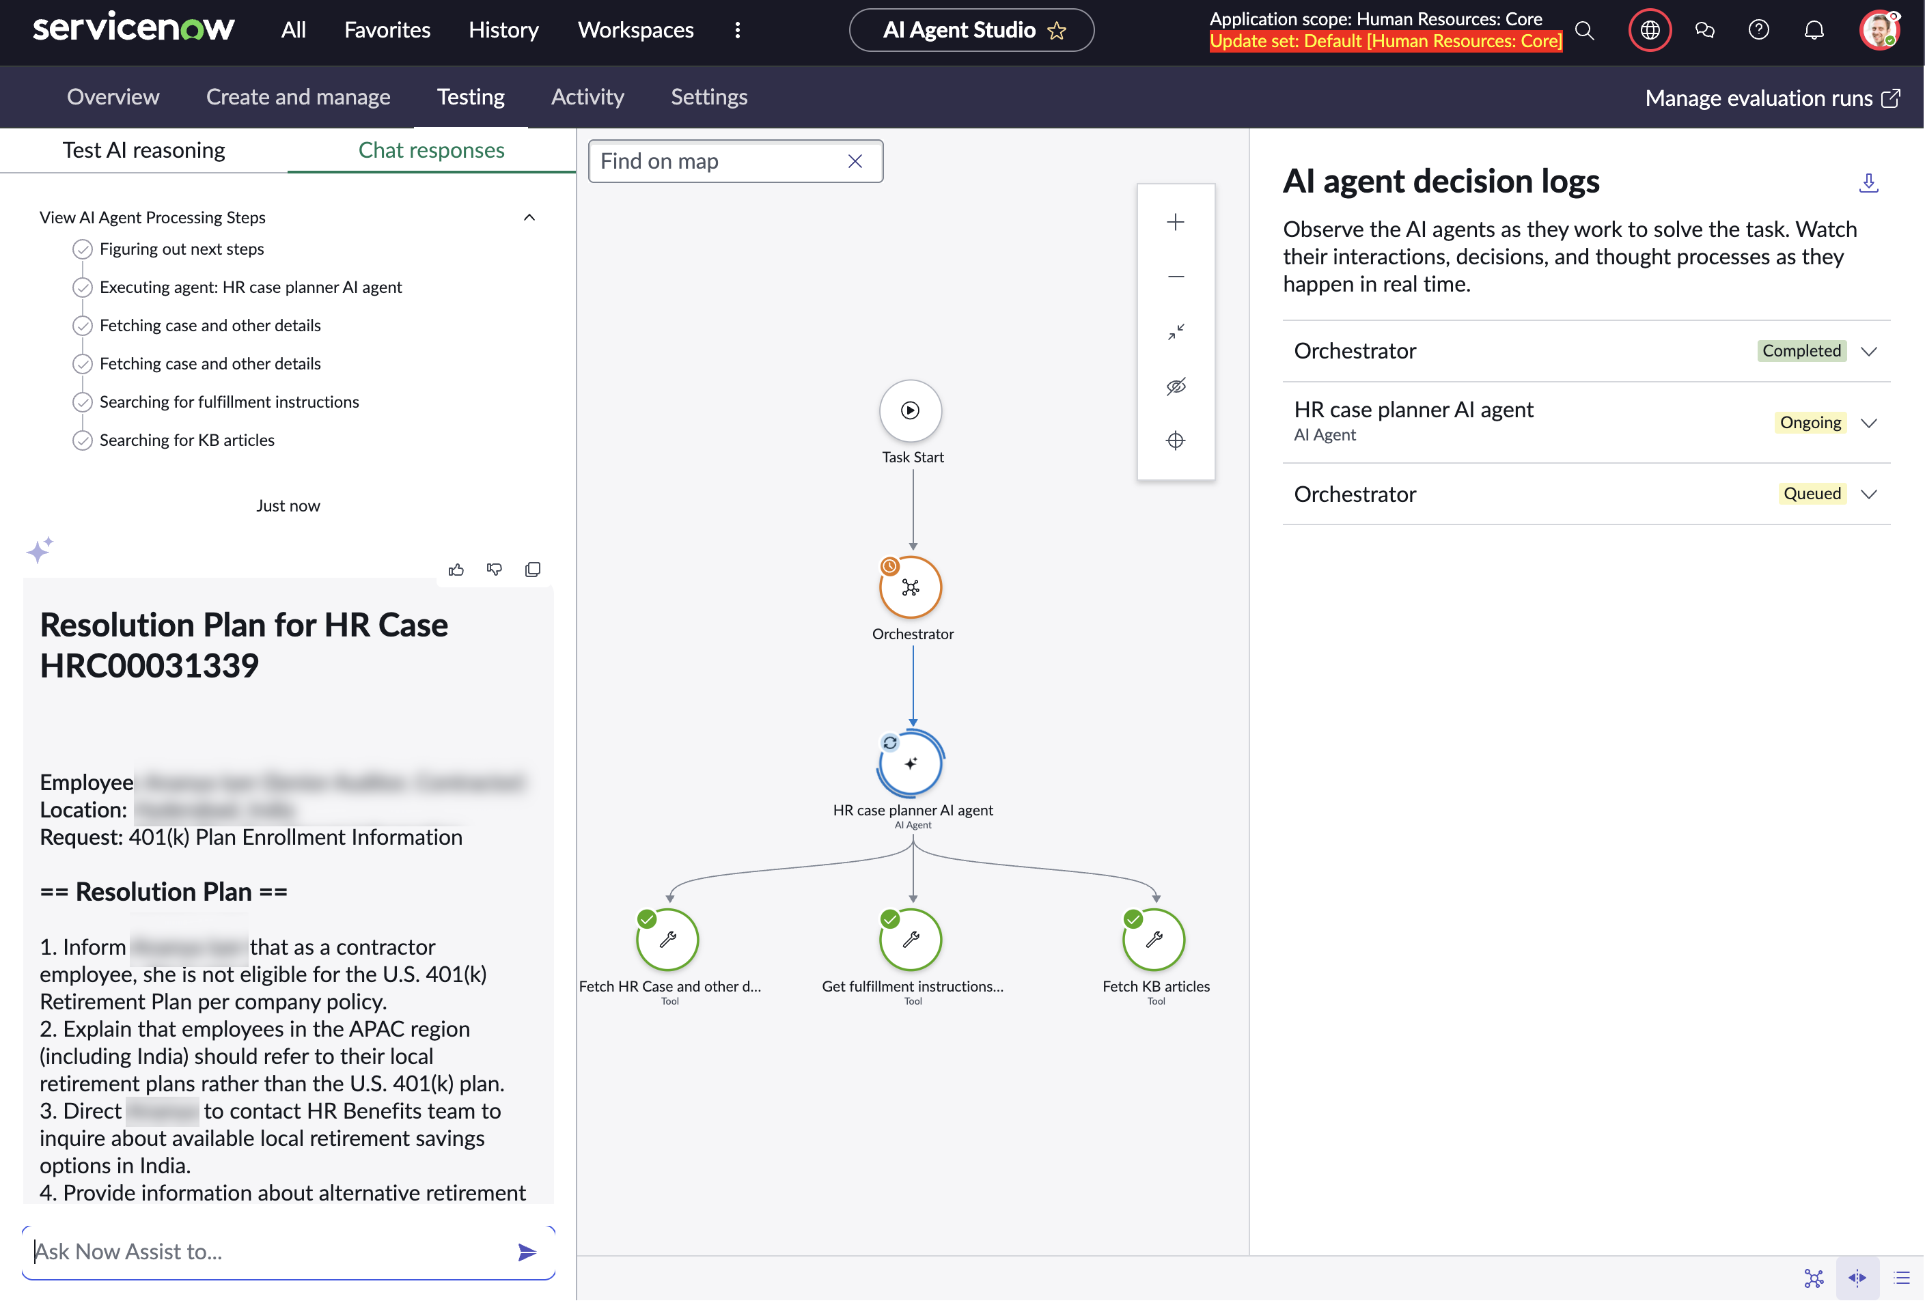This screenshot has width=1925, height=1303.
Task: Click the Find on map input
Action: tap(736, 161)
